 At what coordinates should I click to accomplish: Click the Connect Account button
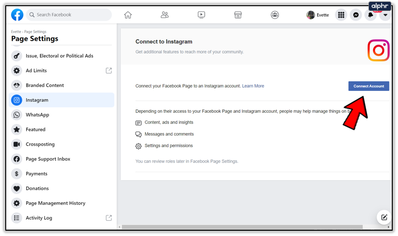click(368, 86)
